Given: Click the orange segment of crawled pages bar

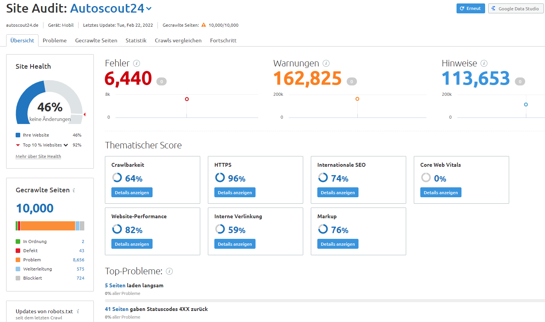Looking at the screenshot, I should click(x=48, y=226).
